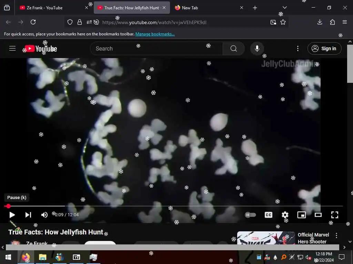Image resolution: width=353 pixels, height=264 pixels.
Task: Open a new browser tab
Action: [255, 8]
